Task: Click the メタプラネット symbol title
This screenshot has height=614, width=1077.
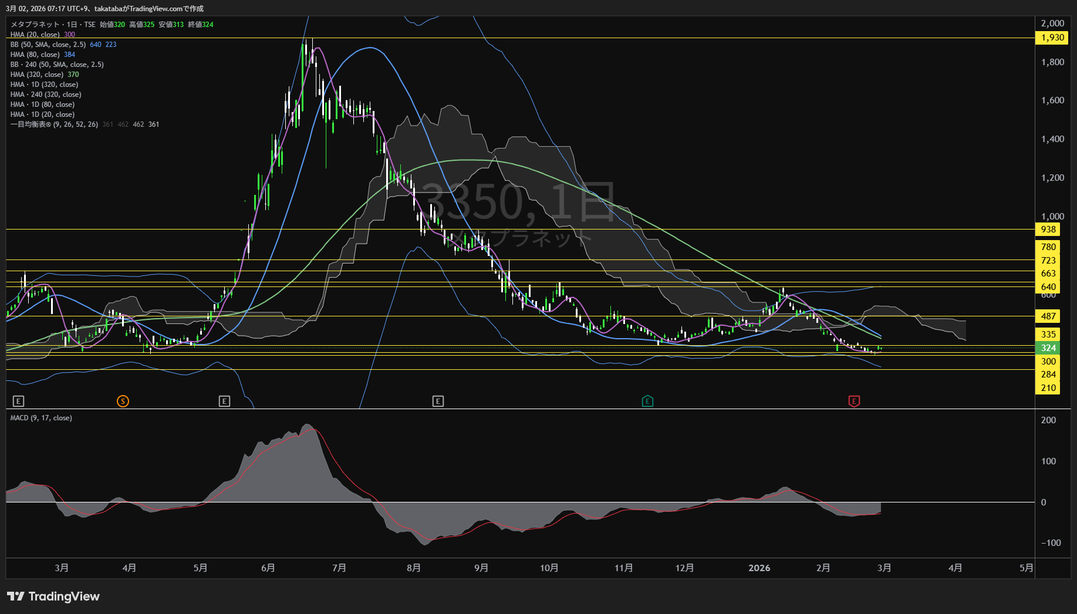Action: pyautogui.click(x=35, y=25)
